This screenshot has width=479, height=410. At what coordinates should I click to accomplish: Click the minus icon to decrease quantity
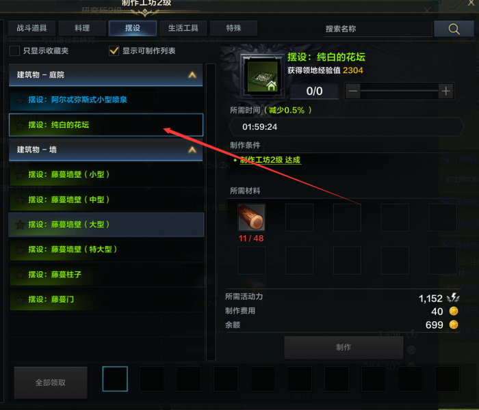click(x=353, y=91)
